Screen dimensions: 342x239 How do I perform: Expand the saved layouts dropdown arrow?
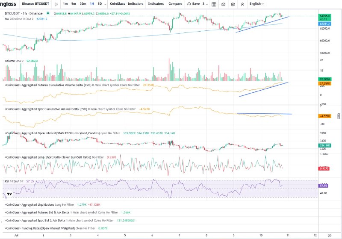[206, 4]
